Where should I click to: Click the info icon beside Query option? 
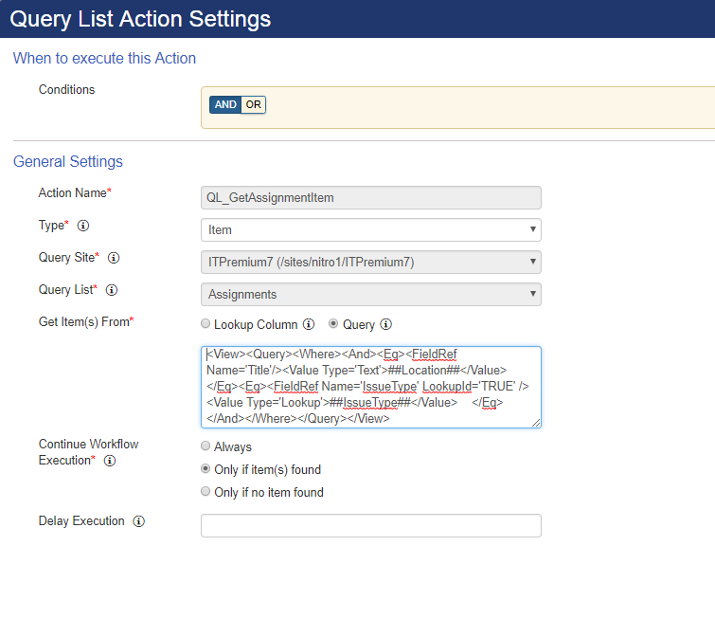point(385,324)
